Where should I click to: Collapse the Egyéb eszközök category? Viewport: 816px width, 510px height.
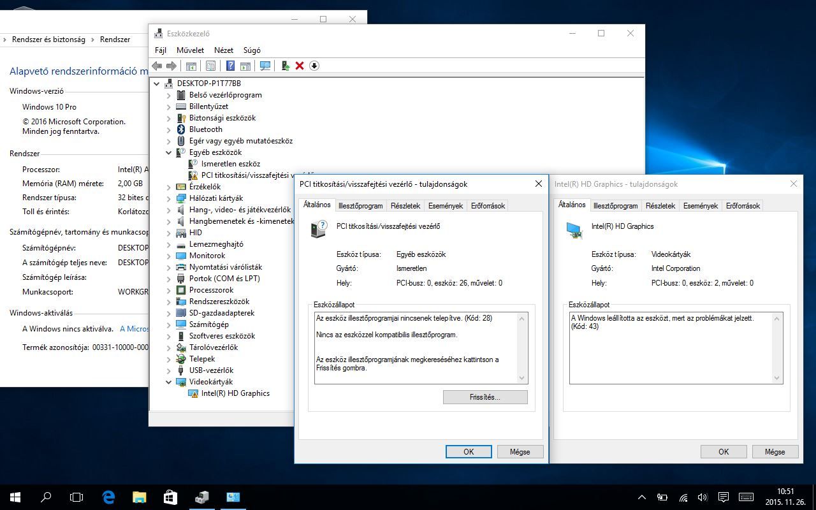169,152
